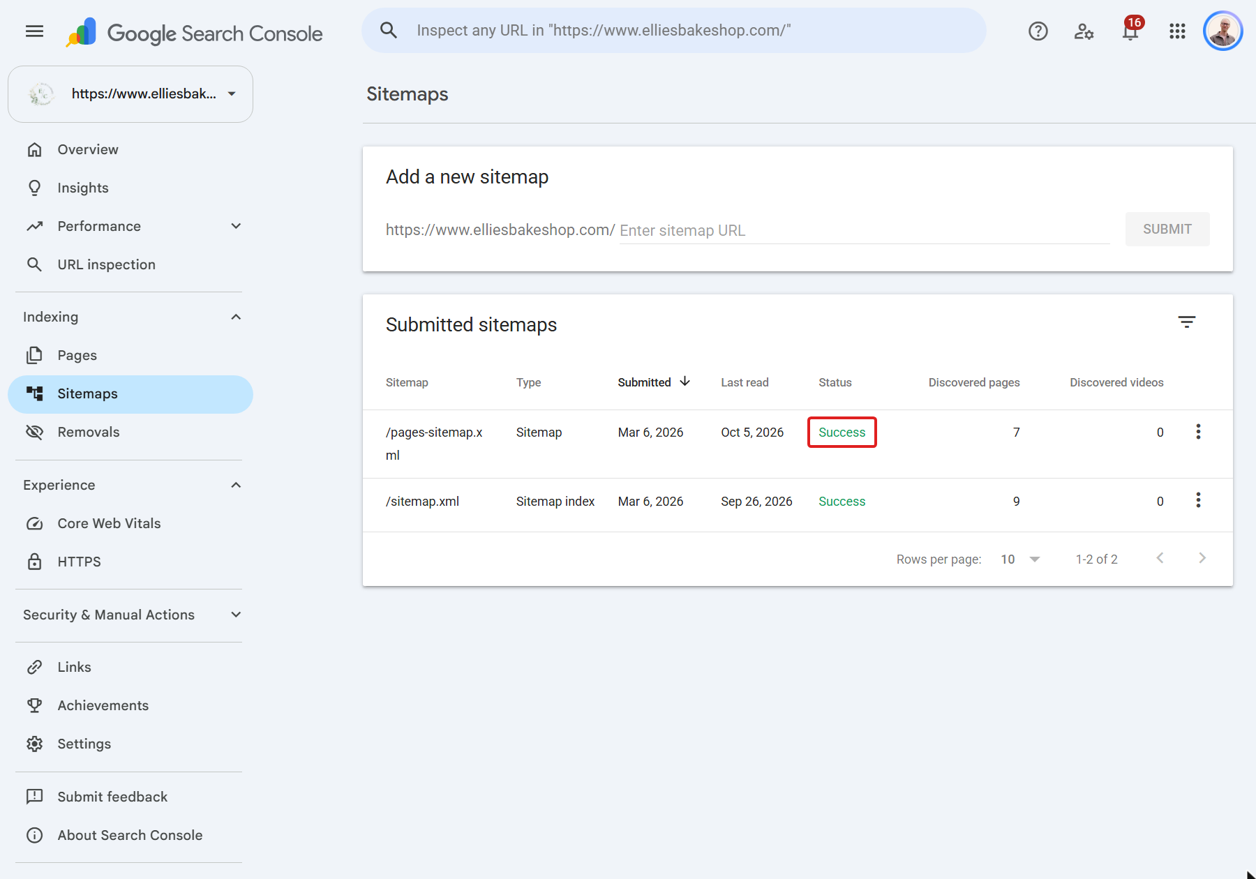Go to previous page of sitemaps
Image resolution: width=1256 pixels, height=879 pixels.
click(1160, 558)
